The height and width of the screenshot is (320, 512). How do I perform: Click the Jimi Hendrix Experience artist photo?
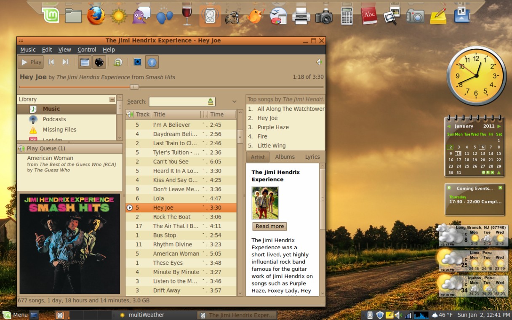click(x=265, y=203)
